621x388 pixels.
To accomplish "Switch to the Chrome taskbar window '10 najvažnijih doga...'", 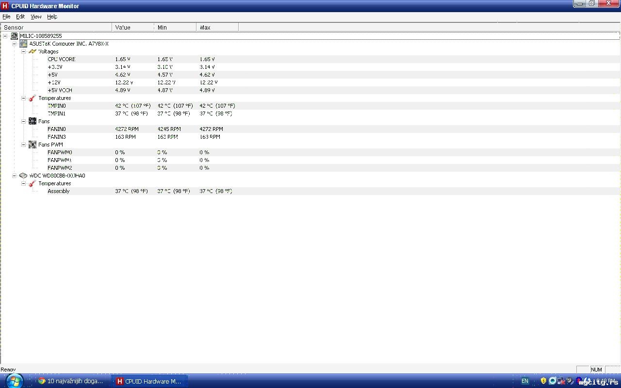I will (x=71, y=381).
